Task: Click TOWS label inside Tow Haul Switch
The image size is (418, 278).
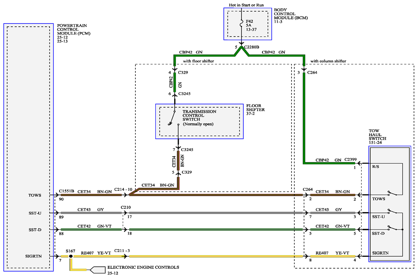Action: (379, 199)
